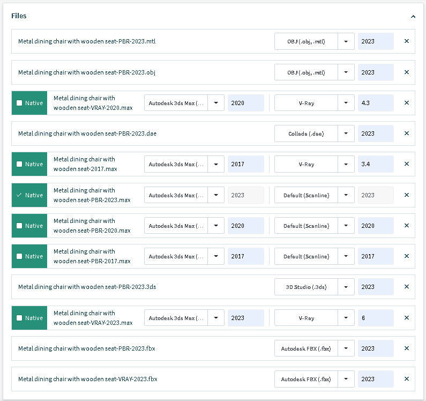Remove the PBR-2023.mtl file row
Viewport: 426px width, 401px height.
click(406, 41)
